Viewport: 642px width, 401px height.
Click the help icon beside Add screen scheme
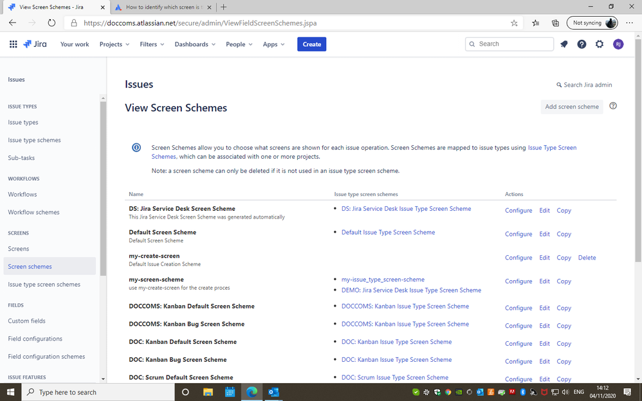point(613,106)
